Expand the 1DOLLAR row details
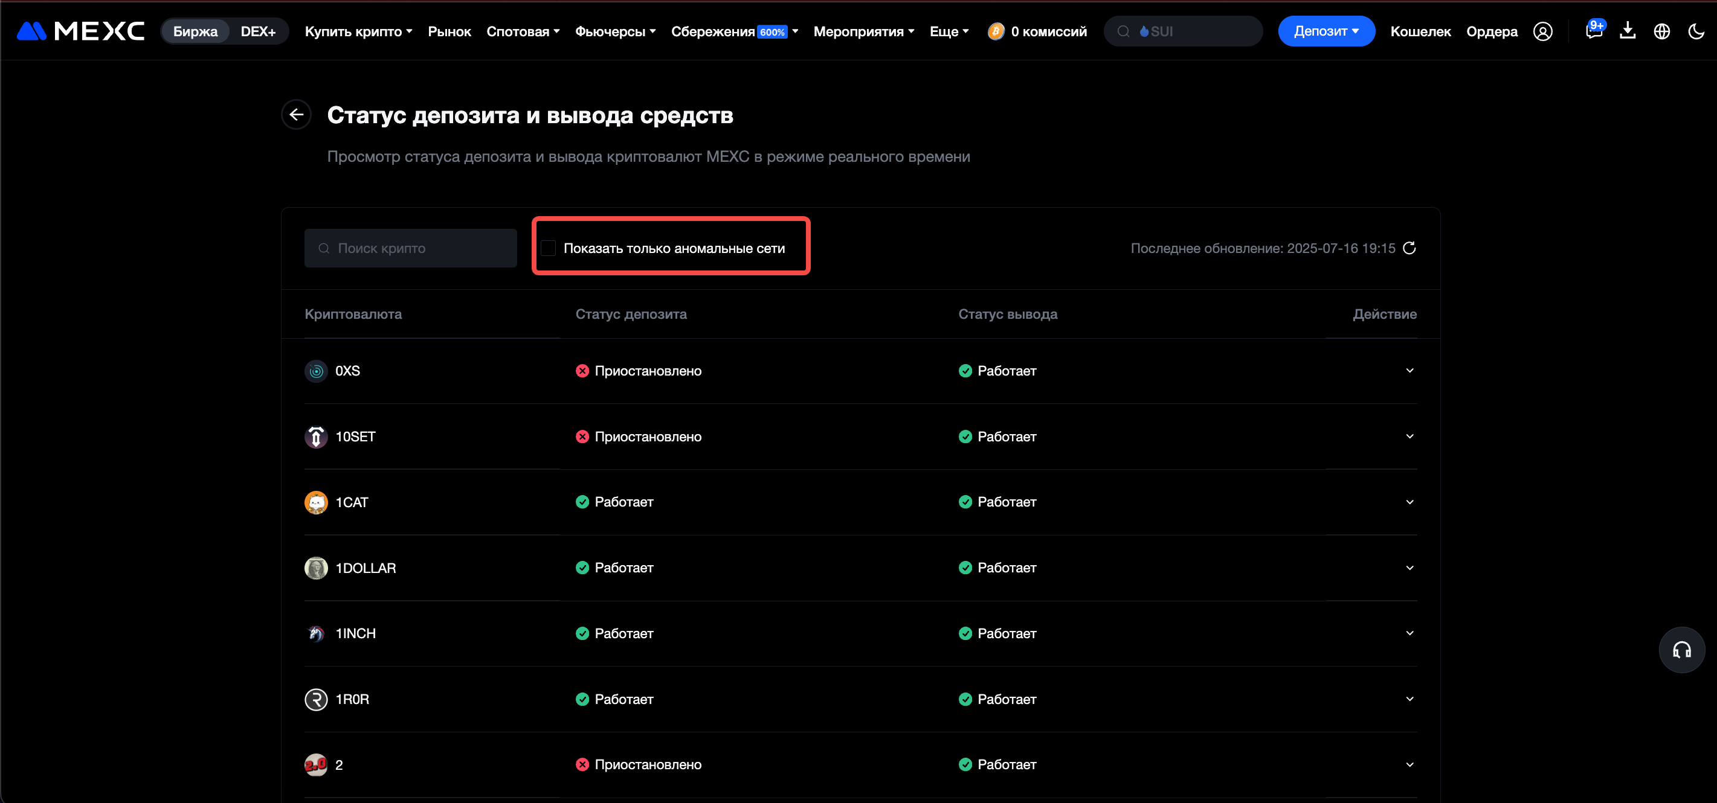The image size is (1717, 803). click(1409, 568)
